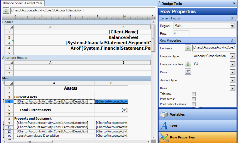This screenshot has width=238, height=143.
Task: Click the formula icon beside the formula bar
Action: pyautogui.click(x=6, y=10)
